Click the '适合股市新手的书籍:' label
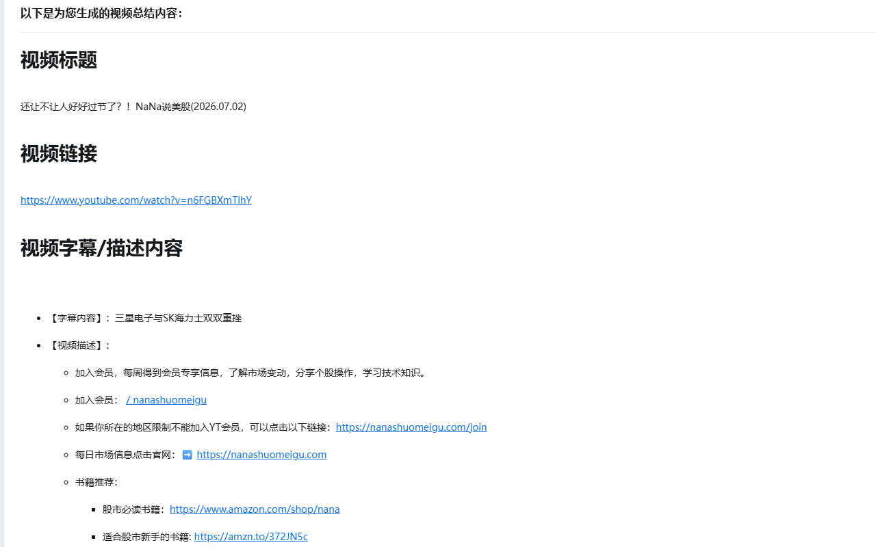 pos(147,537)
